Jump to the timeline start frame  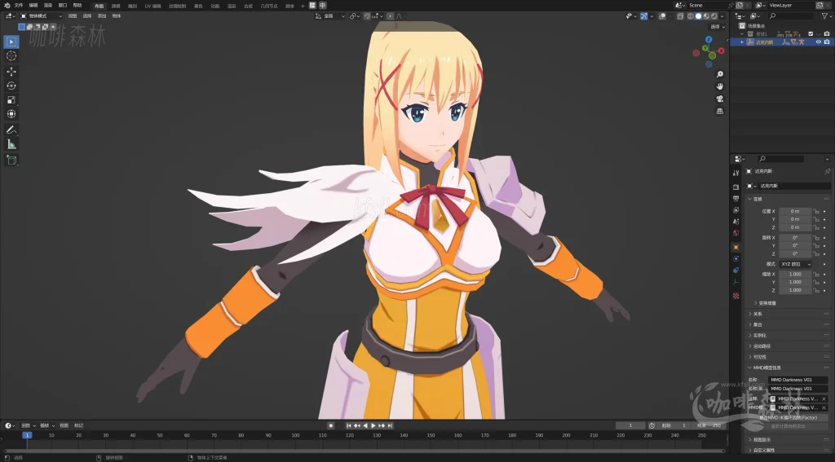coord(349,425)
